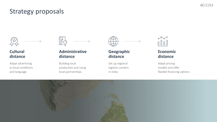Click the dotted arrow after the globe icon

coord(132,41)
